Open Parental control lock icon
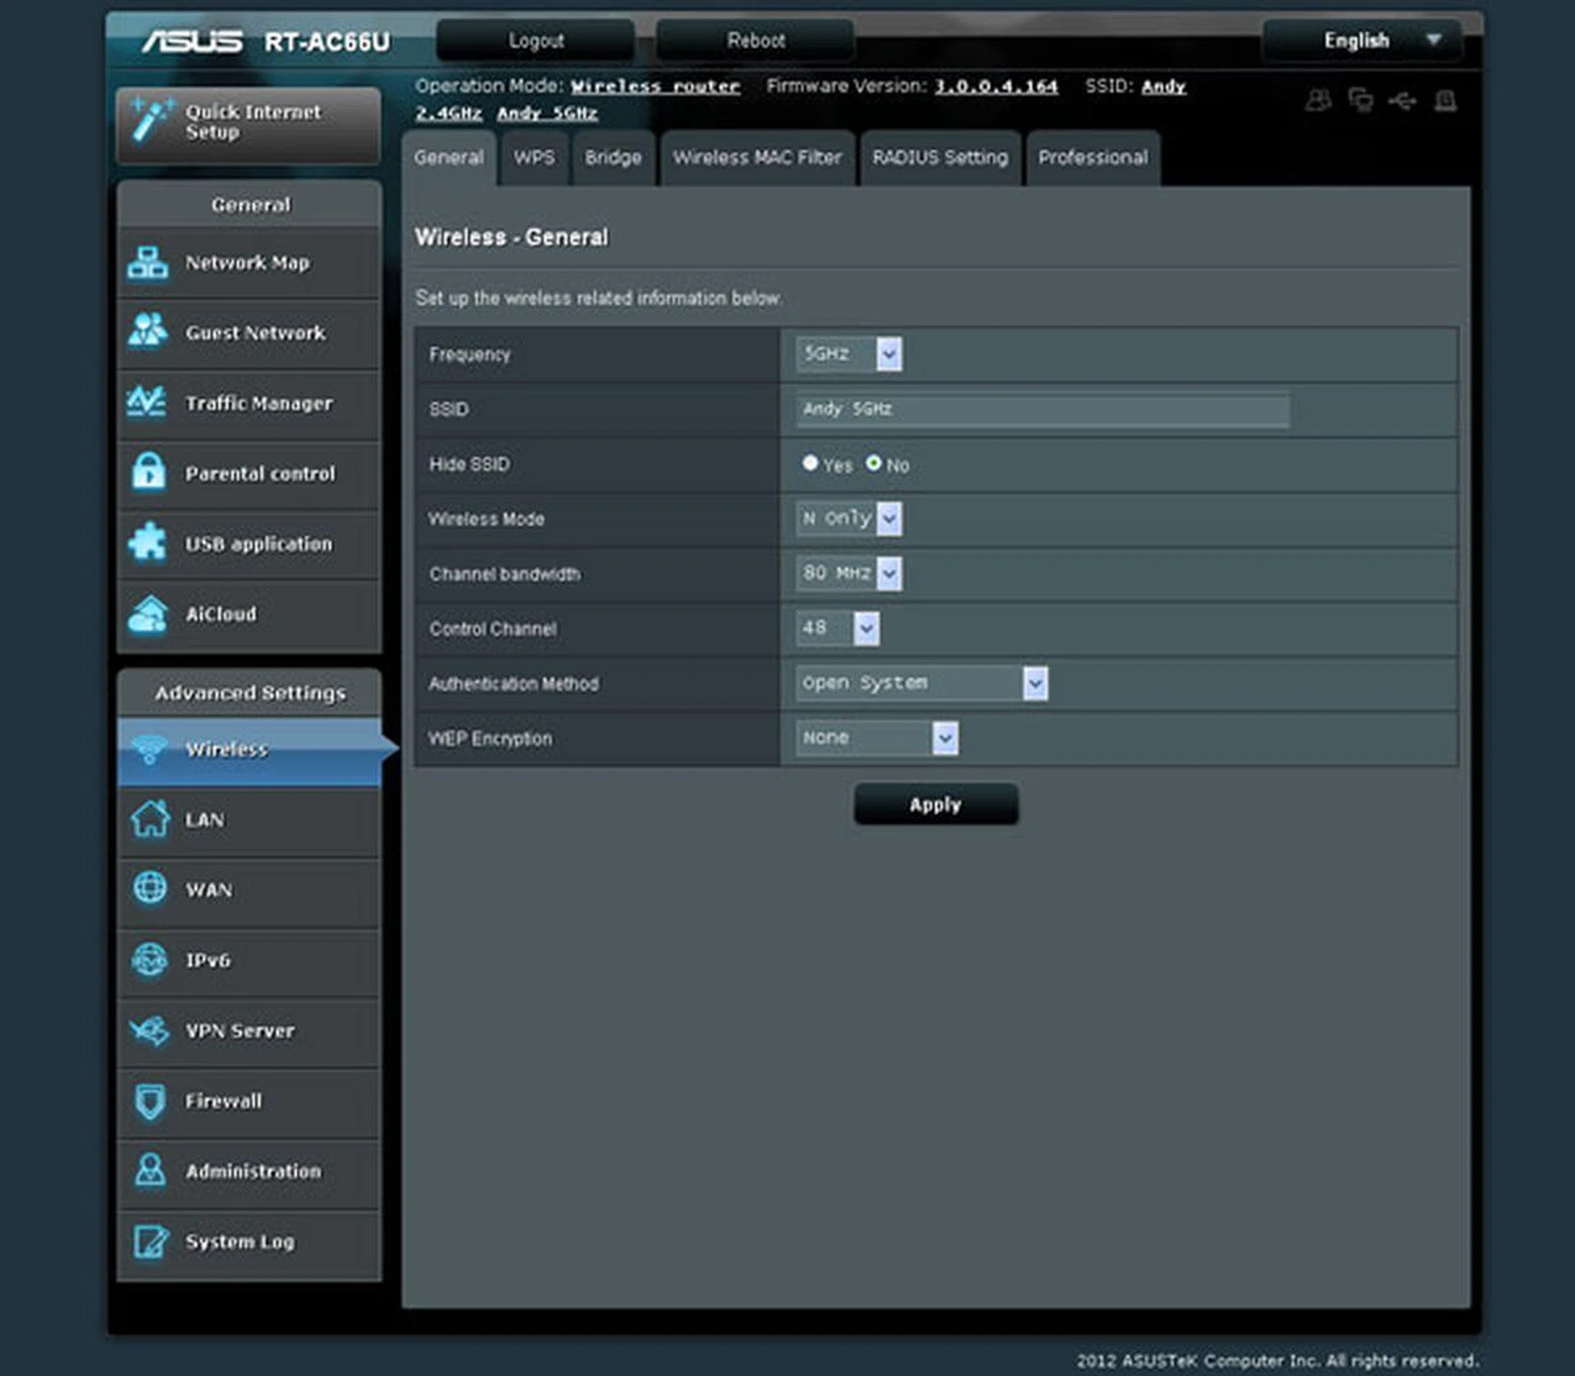Viewport: 1575px width, 1376px height. click(x=148, y=473)
